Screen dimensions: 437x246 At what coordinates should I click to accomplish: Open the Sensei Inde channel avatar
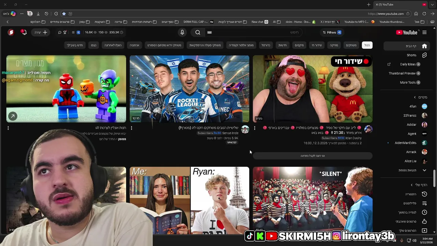click(x=245, y=129)
